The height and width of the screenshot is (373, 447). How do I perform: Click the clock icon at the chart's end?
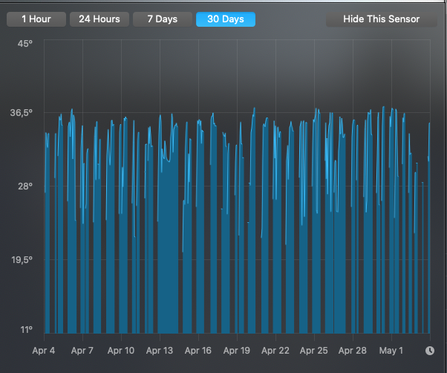click(x=430, y=351)
